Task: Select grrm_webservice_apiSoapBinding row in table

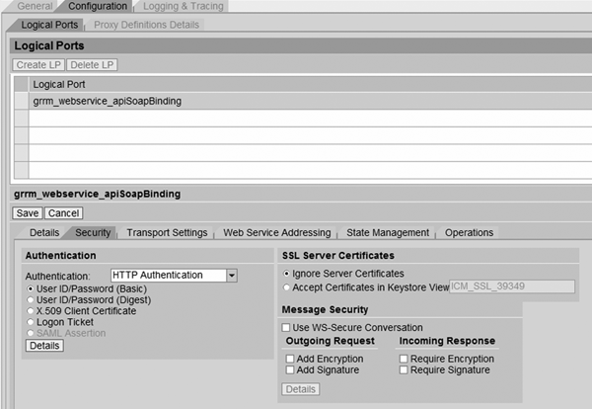Action: pos(107,101)
